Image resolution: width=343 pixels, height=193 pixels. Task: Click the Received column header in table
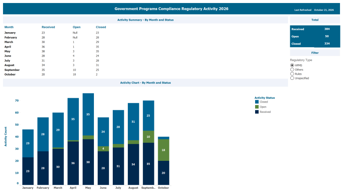pyautogui.click(x=48, y=27)
